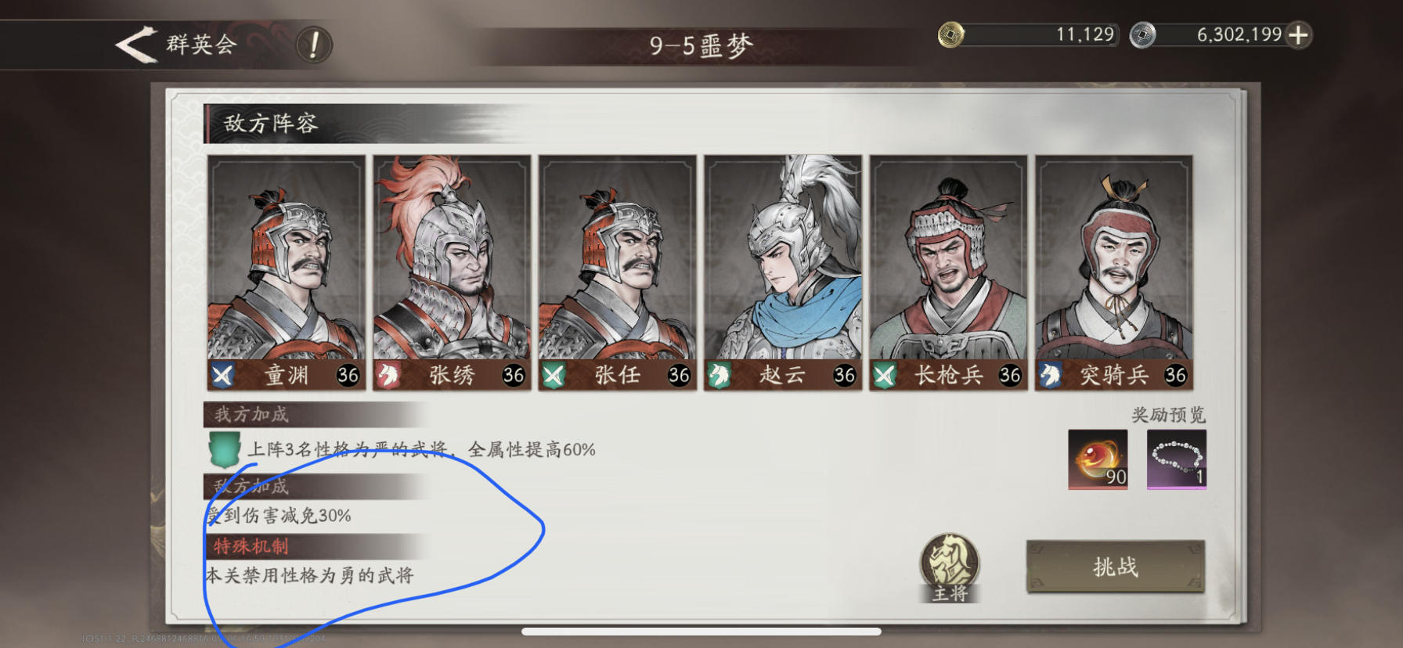Tap the plus icon beside silver coins
Screen dimensions: 1403x648
[x=1298, y=35]
